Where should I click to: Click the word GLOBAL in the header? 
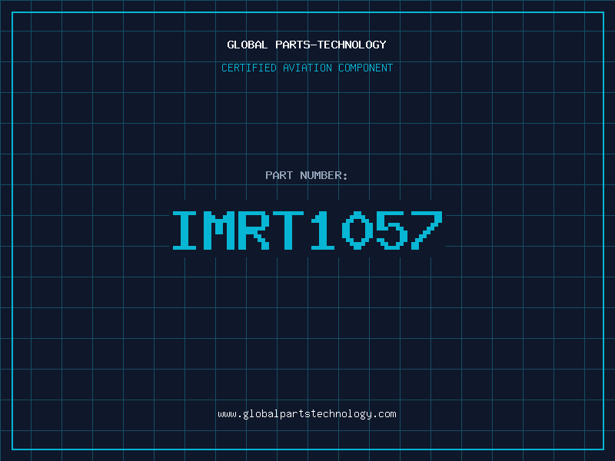(x=248, y=45)
